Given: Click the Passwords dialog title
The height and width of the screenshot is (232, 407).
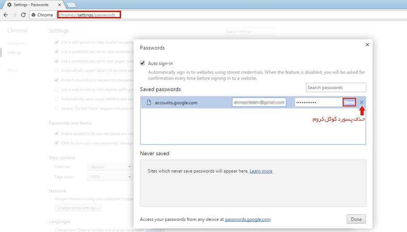Looking at the screenshot, I should coord(152,48).
